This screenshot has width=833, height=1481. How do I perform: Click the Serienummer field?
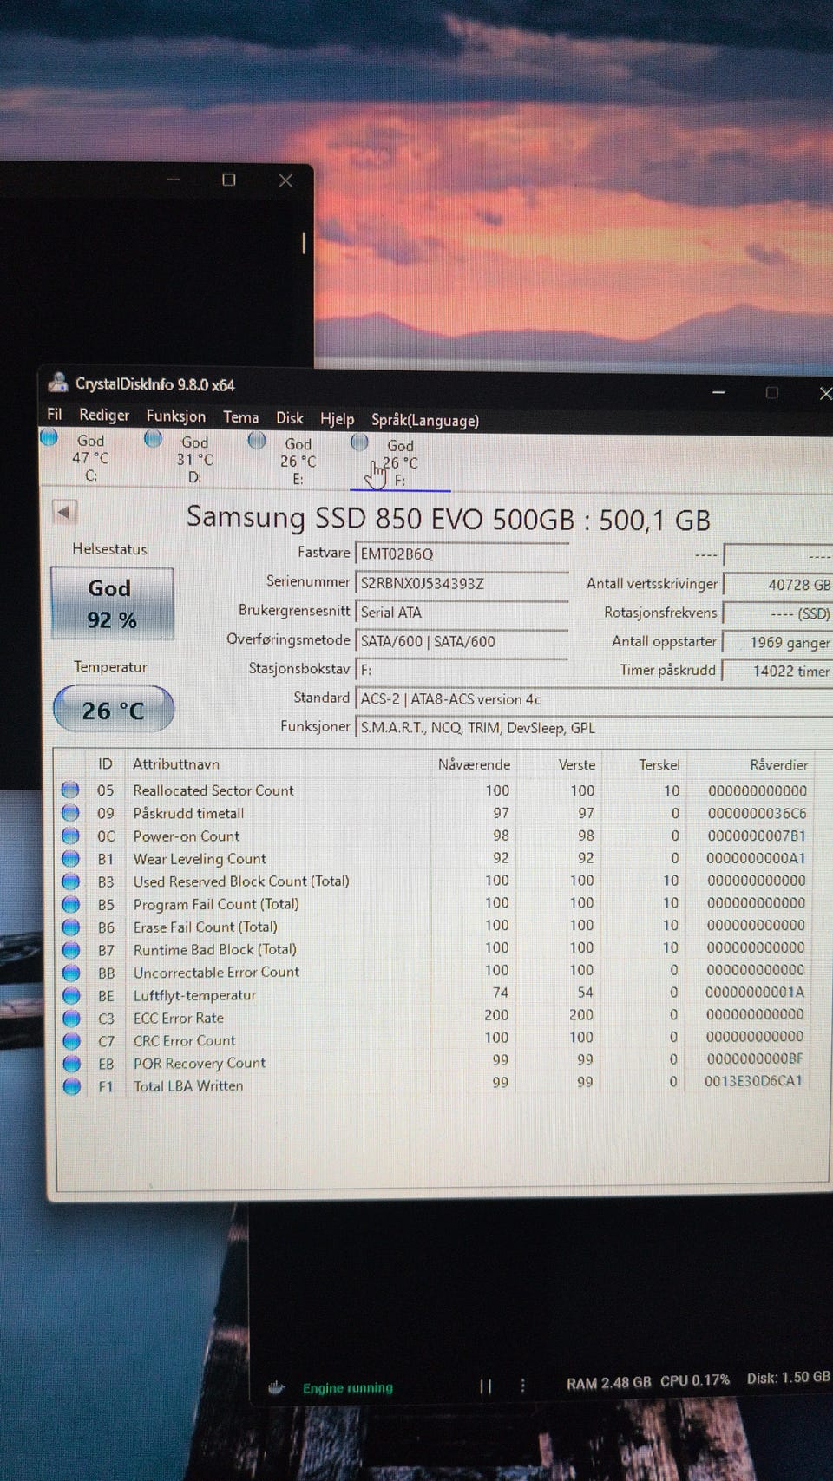(462, 583)
